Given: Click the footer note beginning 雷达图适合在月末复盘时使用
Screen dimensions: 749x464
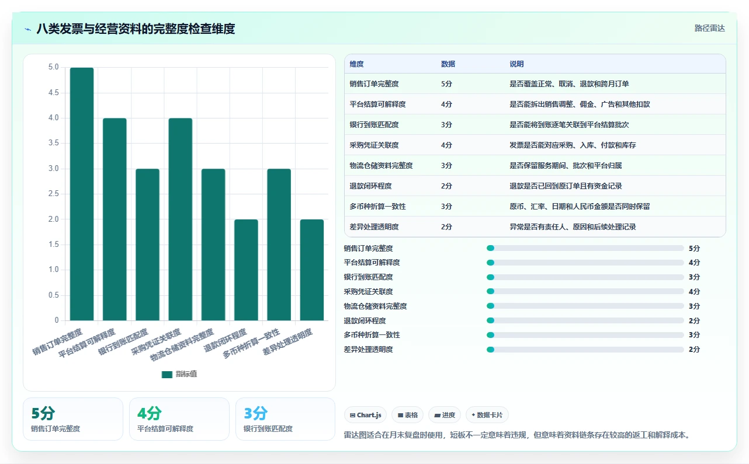Looking at the screenshot, I should click(x=518, y=435).
